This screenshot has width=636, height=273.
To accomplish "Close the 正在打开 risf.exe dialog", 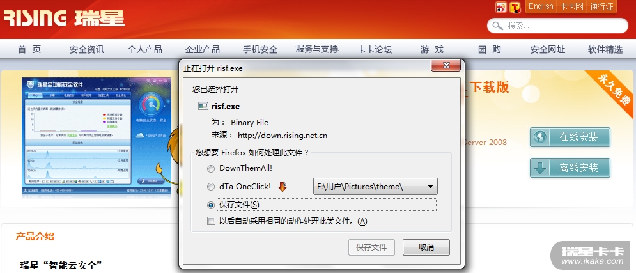I will point(446,65).
